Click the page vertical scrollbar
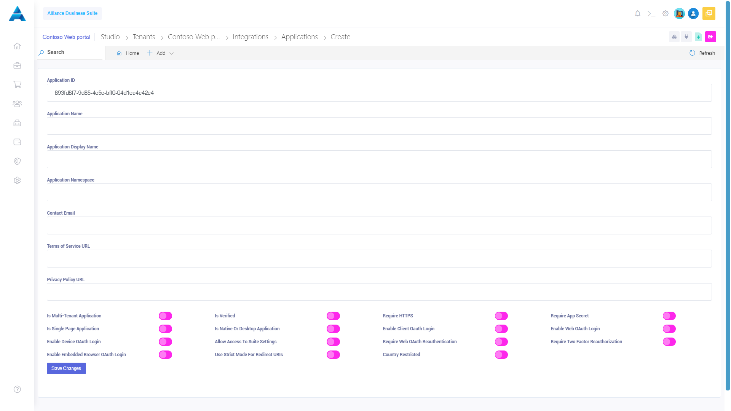731x411 pixels. (728, 196)
